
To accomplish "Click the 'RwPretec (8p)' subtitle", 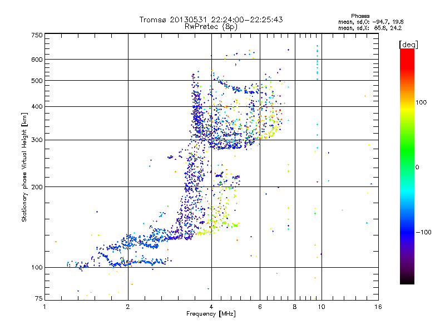I will tap(211, 27).
